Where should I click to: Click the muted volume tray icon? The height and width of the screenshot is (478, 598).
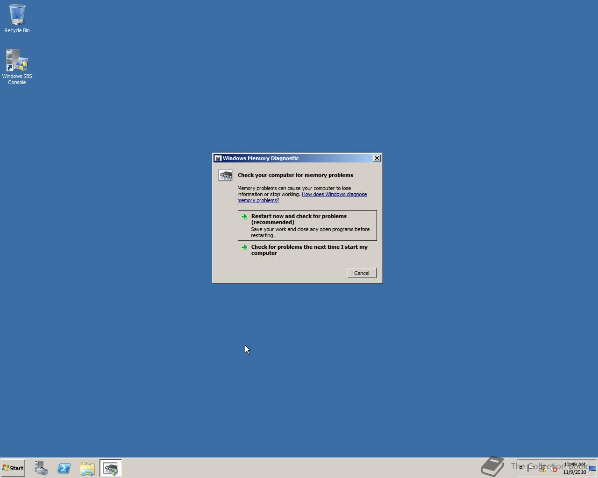point(554,468)
